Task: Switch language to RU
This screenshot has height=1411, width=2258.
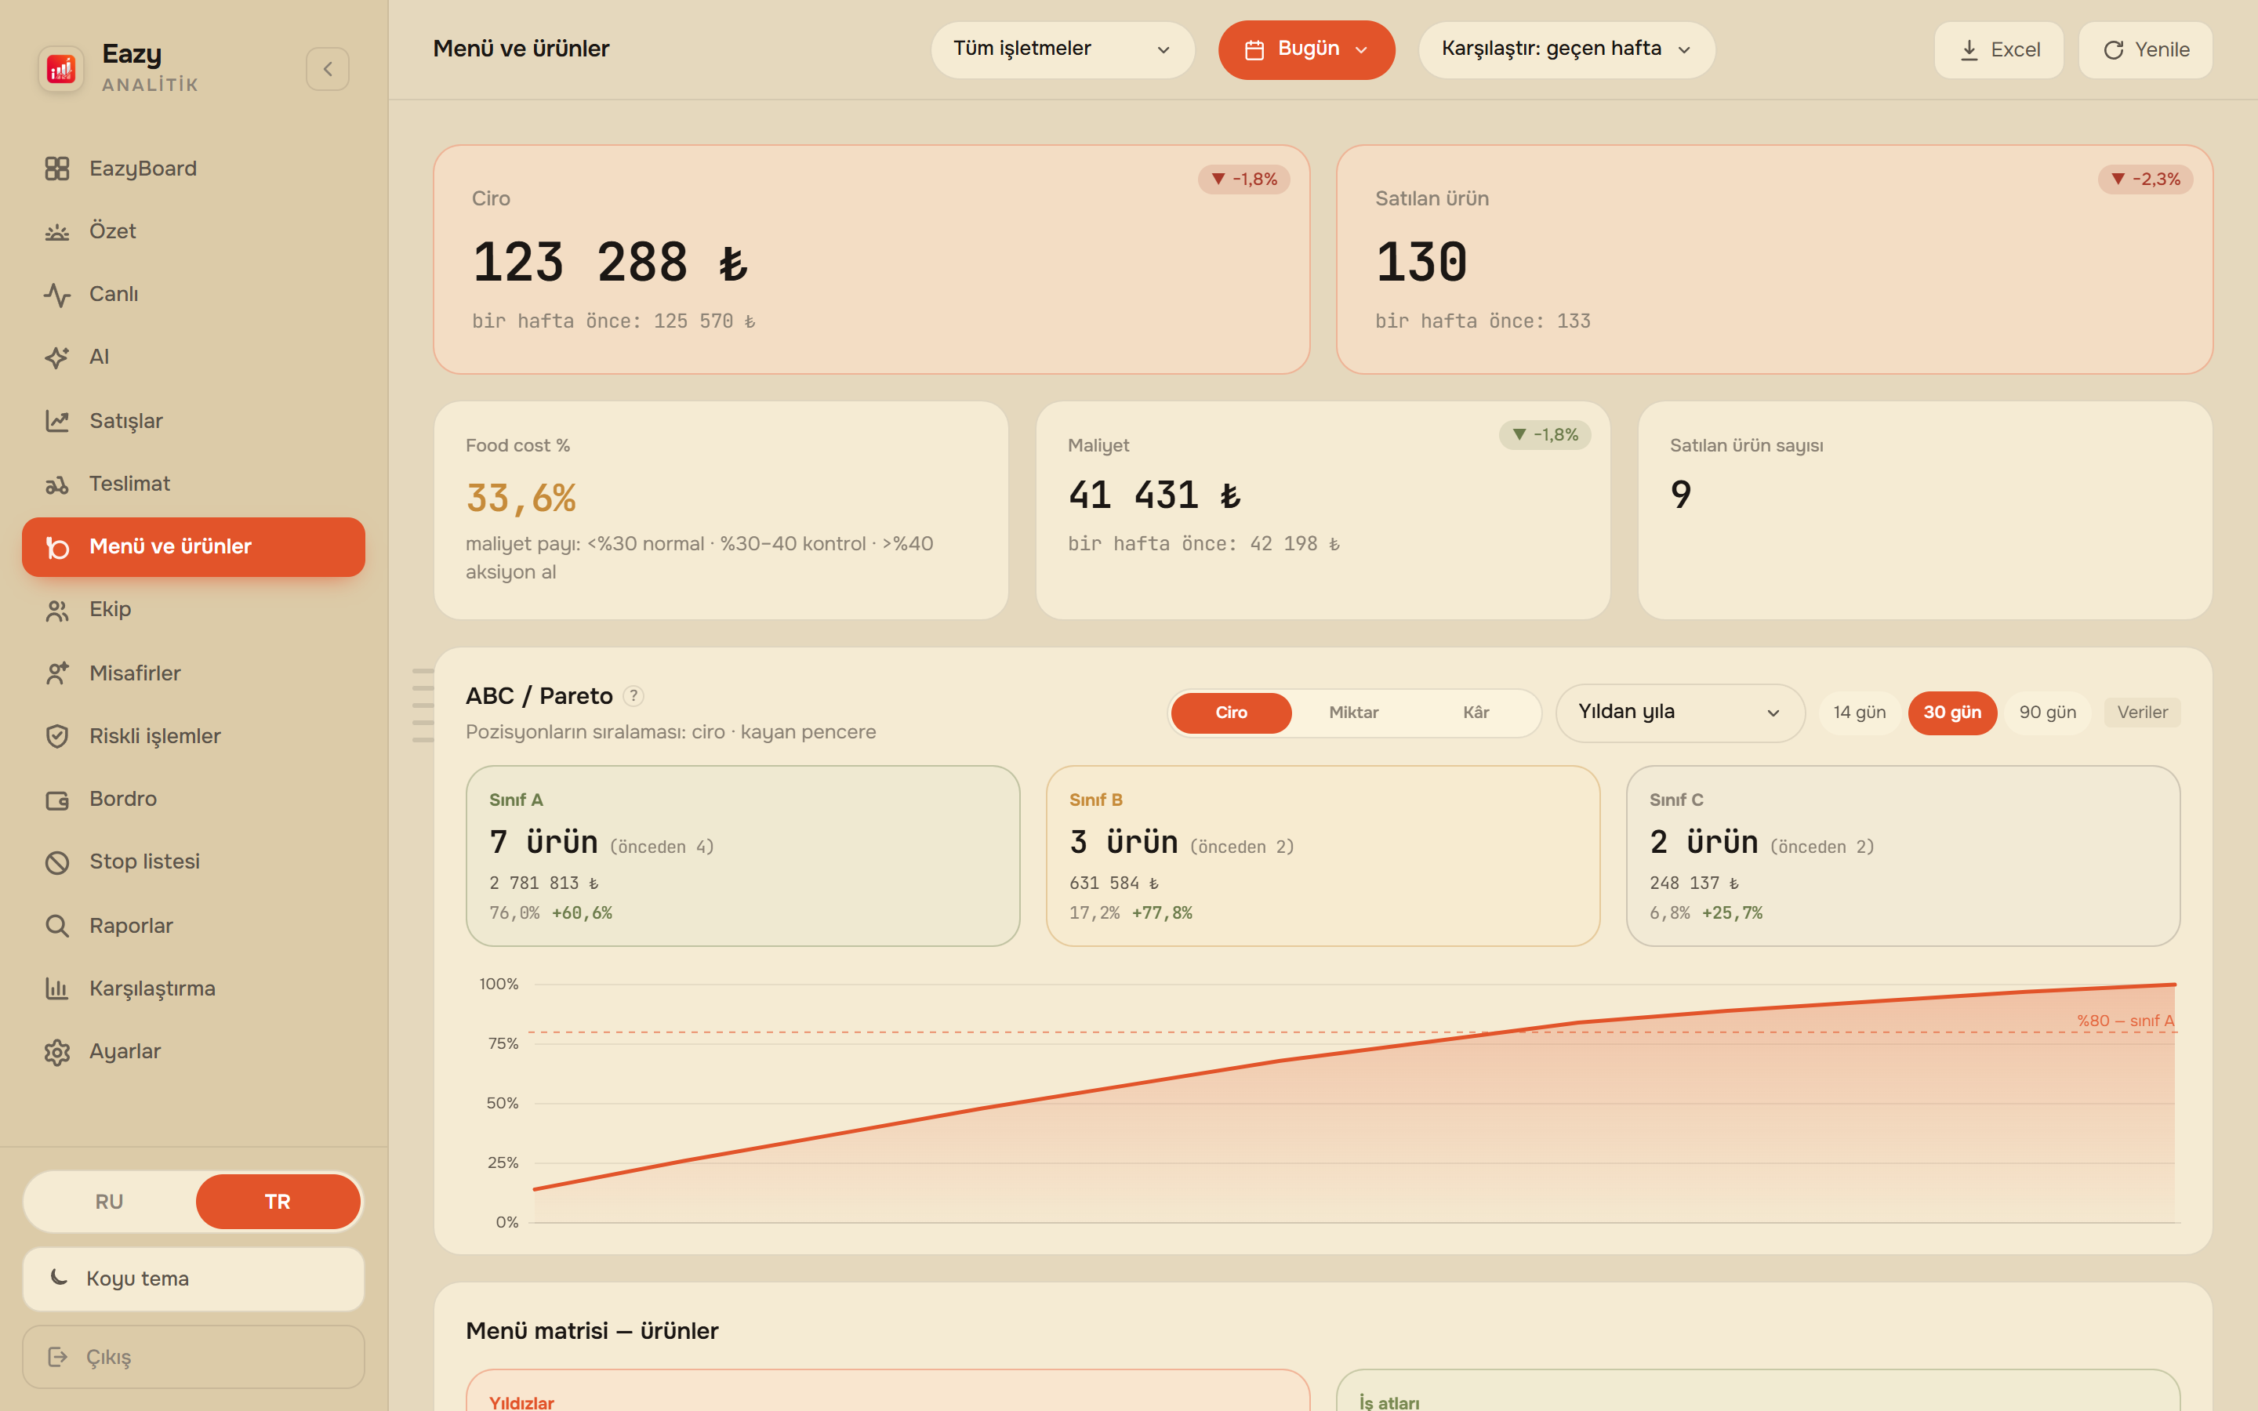Action: 109,1202
